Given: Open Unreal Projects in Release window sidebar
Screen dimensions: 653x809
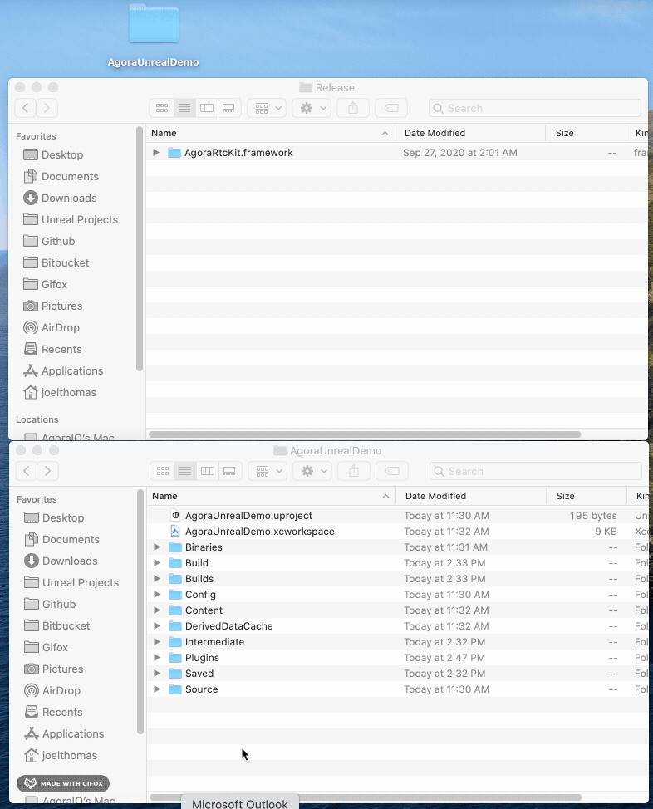Looking at the screenshot, I should pos(71,220).
